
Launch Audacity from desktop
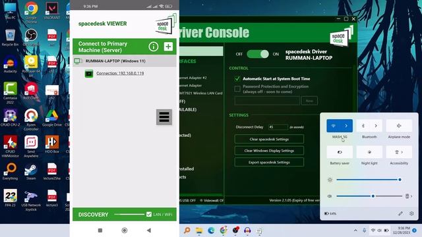(x=11, y=65)
